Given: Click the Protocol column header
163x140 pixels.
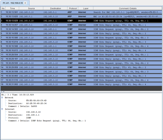Looking at the screenshot, I should tap(73, 8).
